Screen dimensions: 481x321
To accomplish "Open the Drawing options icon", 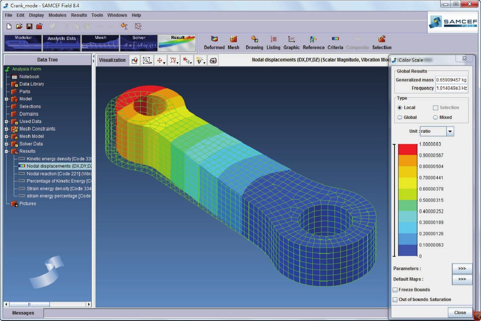I will 254,40.
